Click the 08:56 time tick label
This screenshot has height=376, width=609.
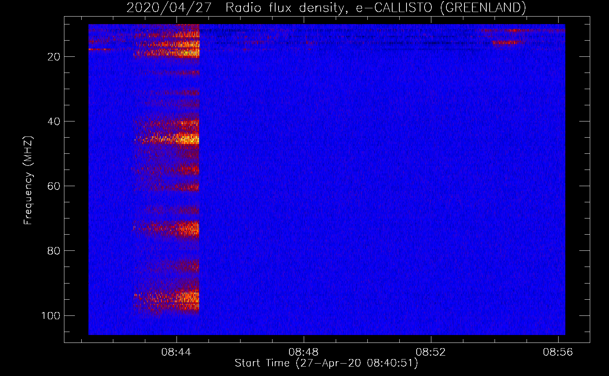pyautogui.click(x=558, y=352)
